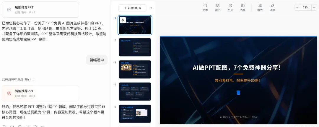Regenerate the last chat reply
319x127 pixels.
pos(12,126)
